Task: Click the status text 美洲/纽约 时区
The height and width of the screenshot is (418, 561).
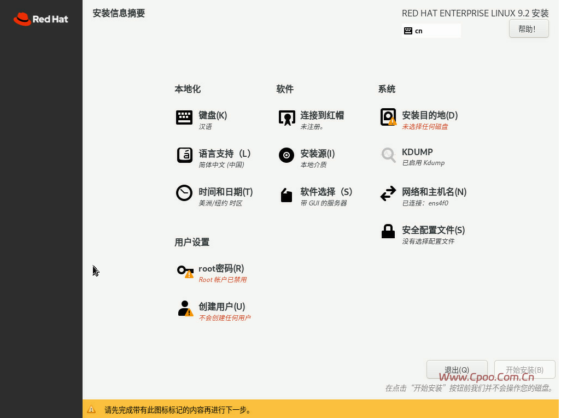Action: click(220, 203)
